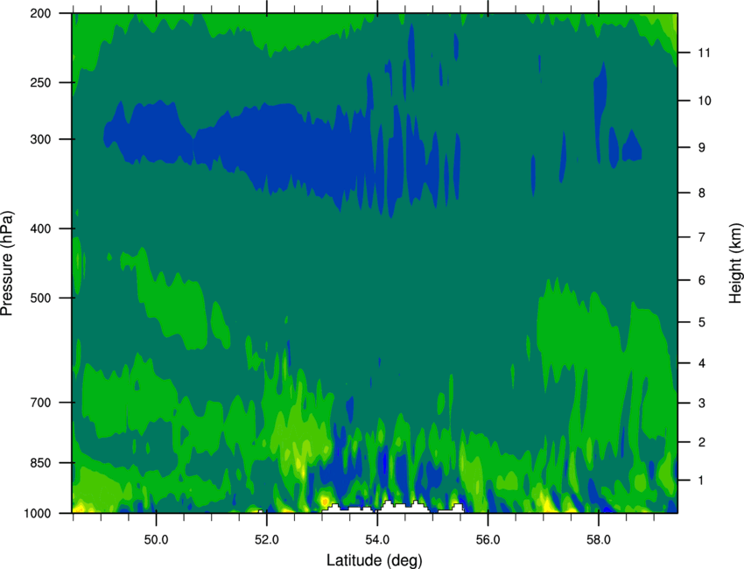Click the 58.0 latitude tick label
This screenshot has height=569, width=744.
point(598,536)
